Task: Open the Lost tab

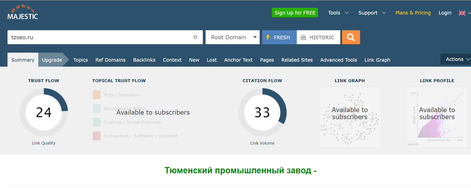Action: 212,60
